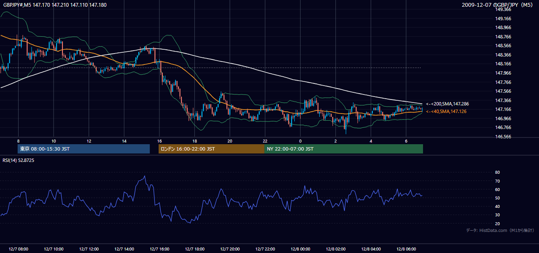Click price level 148.566 on the axis
The height and width of the screenshot is (253, 539).
503,46
